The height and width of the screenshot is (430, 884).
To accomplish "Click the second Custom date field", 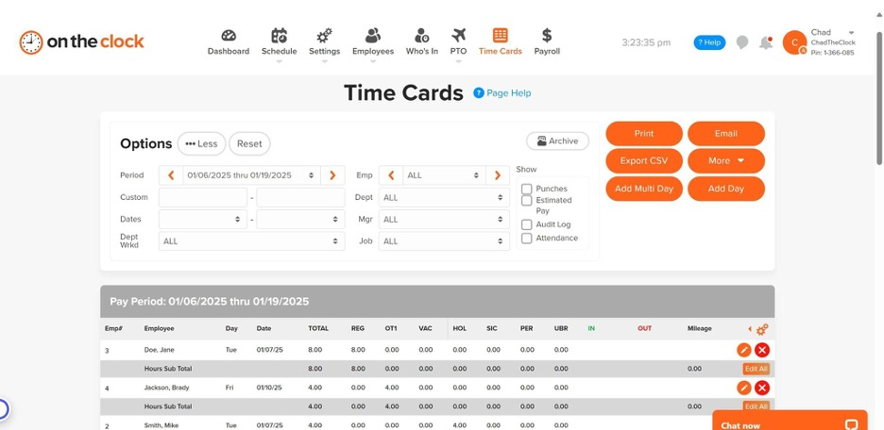I will pyautogui.click(x=300, y=197).
